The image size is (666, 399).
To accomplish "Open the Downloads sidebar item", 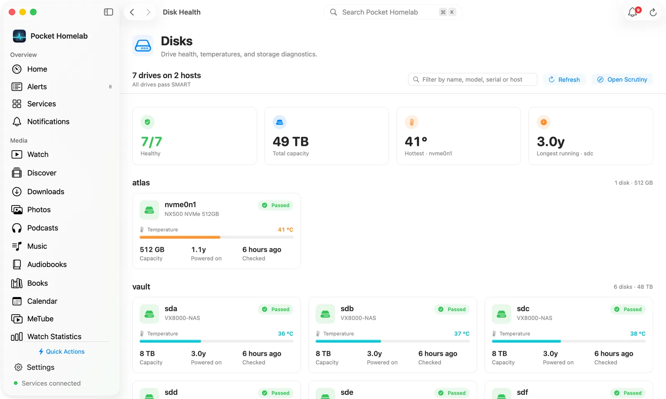I will (x=61, y=191).
